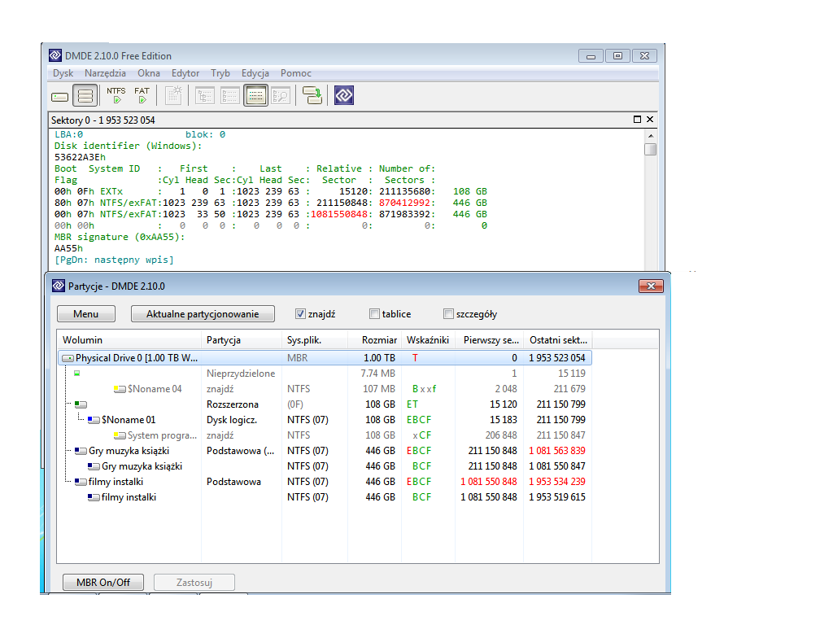
Task: Open the Pomoc menu
Action: 296,73
